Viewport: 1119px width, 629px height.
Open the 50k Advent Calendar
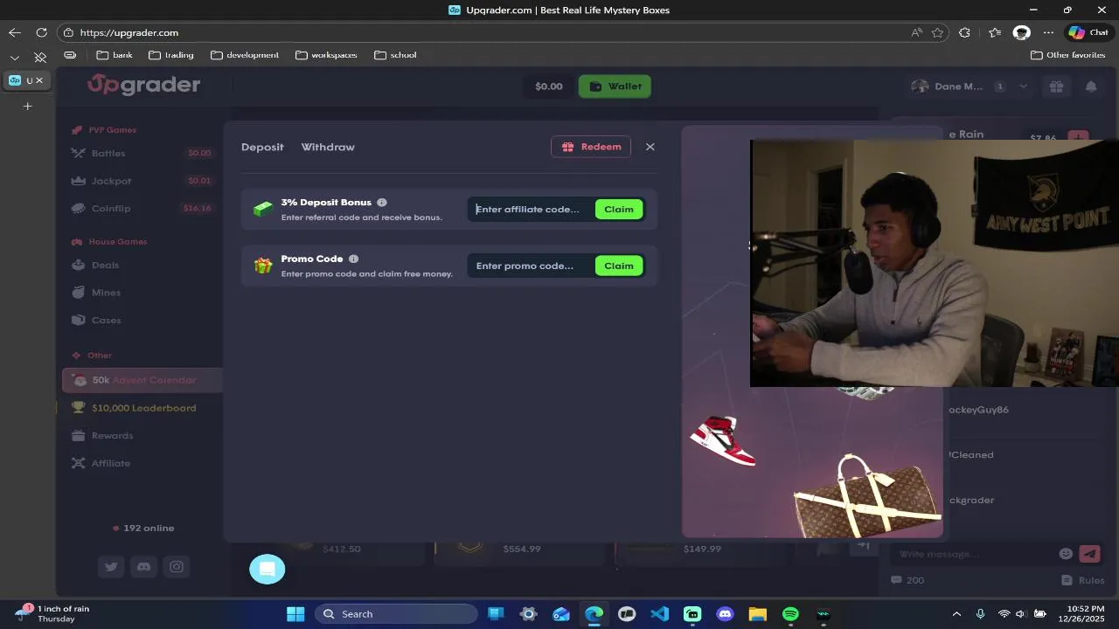(142, 380)
